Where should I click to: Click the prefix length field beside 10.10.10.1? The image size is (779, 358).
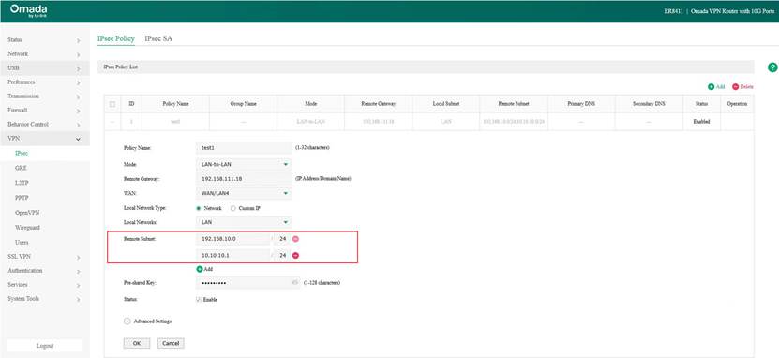[282, 255]
